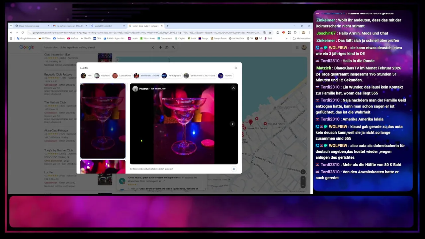
Task: Select the Atmosphäre photo filter chip
Action: [172, 76]
